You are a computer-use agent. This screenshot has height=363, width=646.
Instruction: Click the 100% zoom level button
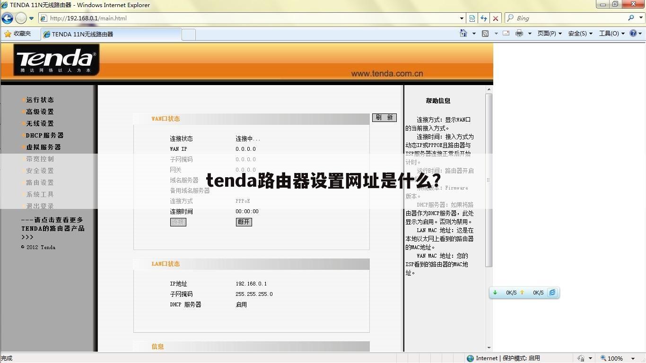click(612, 358)
